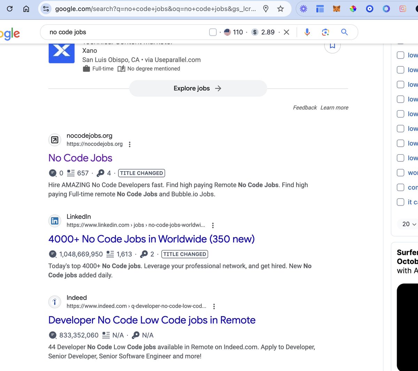Go to browser home page icon
Viewport: 418px width, 371px height.
point(26,9)
